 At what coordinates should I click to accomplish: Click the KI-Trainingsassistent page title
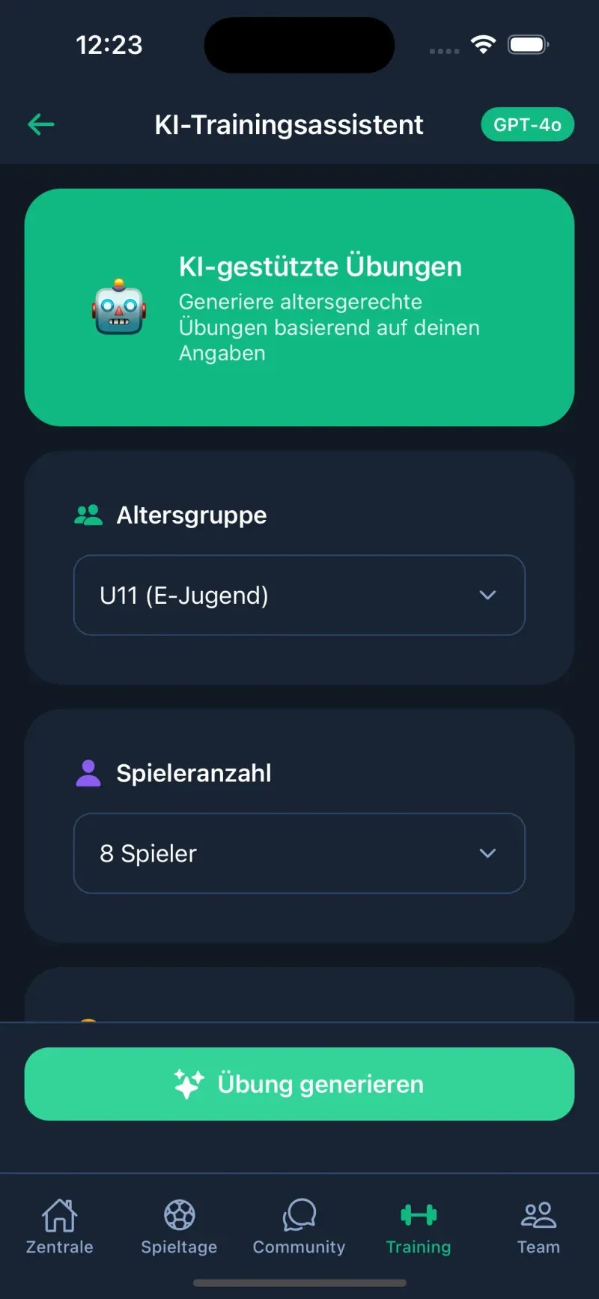point(289,124)
